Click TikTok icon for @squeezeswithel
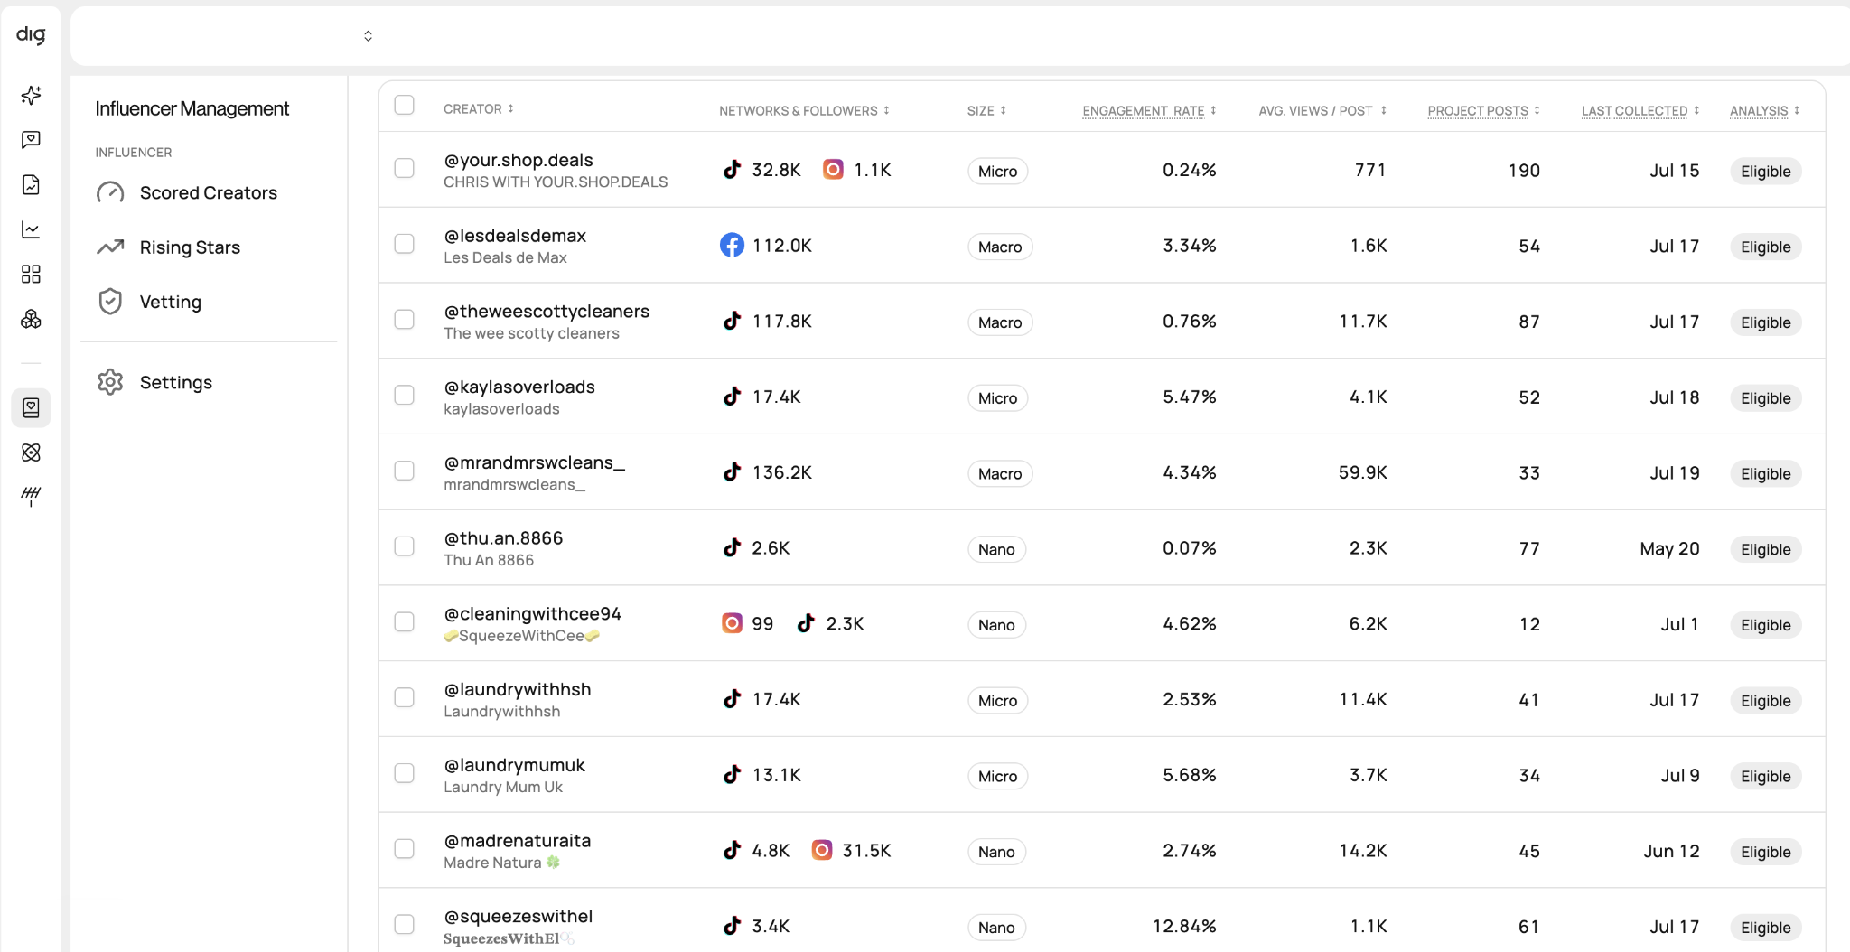This screenshot has width=1850, height=952. (732, 926)
